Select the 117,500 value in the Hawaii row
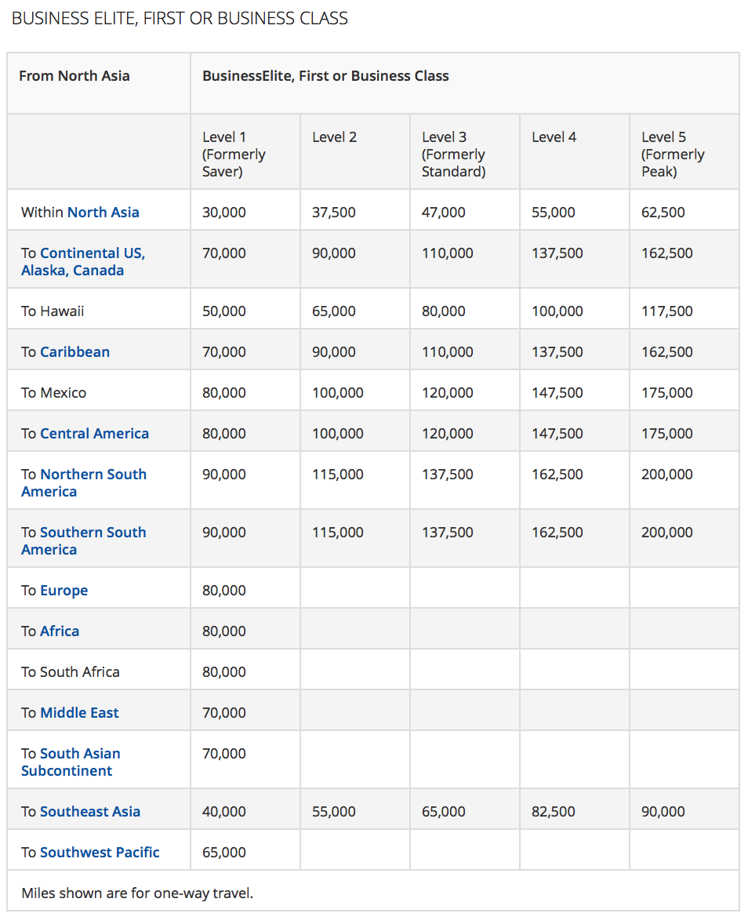Screen dimensions: 748x924 coord(666,311)
